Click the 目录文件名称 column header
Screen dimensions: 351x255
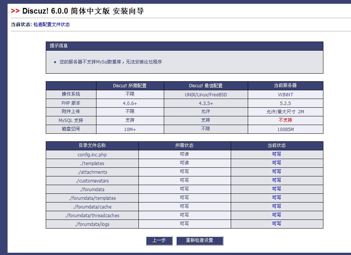92,145
